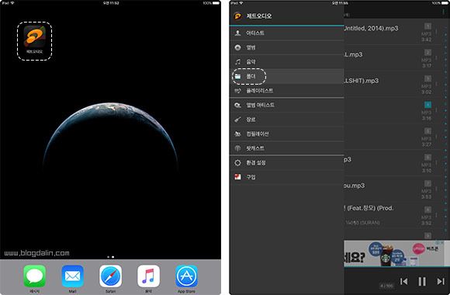Open 구입 menu entry
Viewport: 450px width, 295px height.
click(287, 177)
